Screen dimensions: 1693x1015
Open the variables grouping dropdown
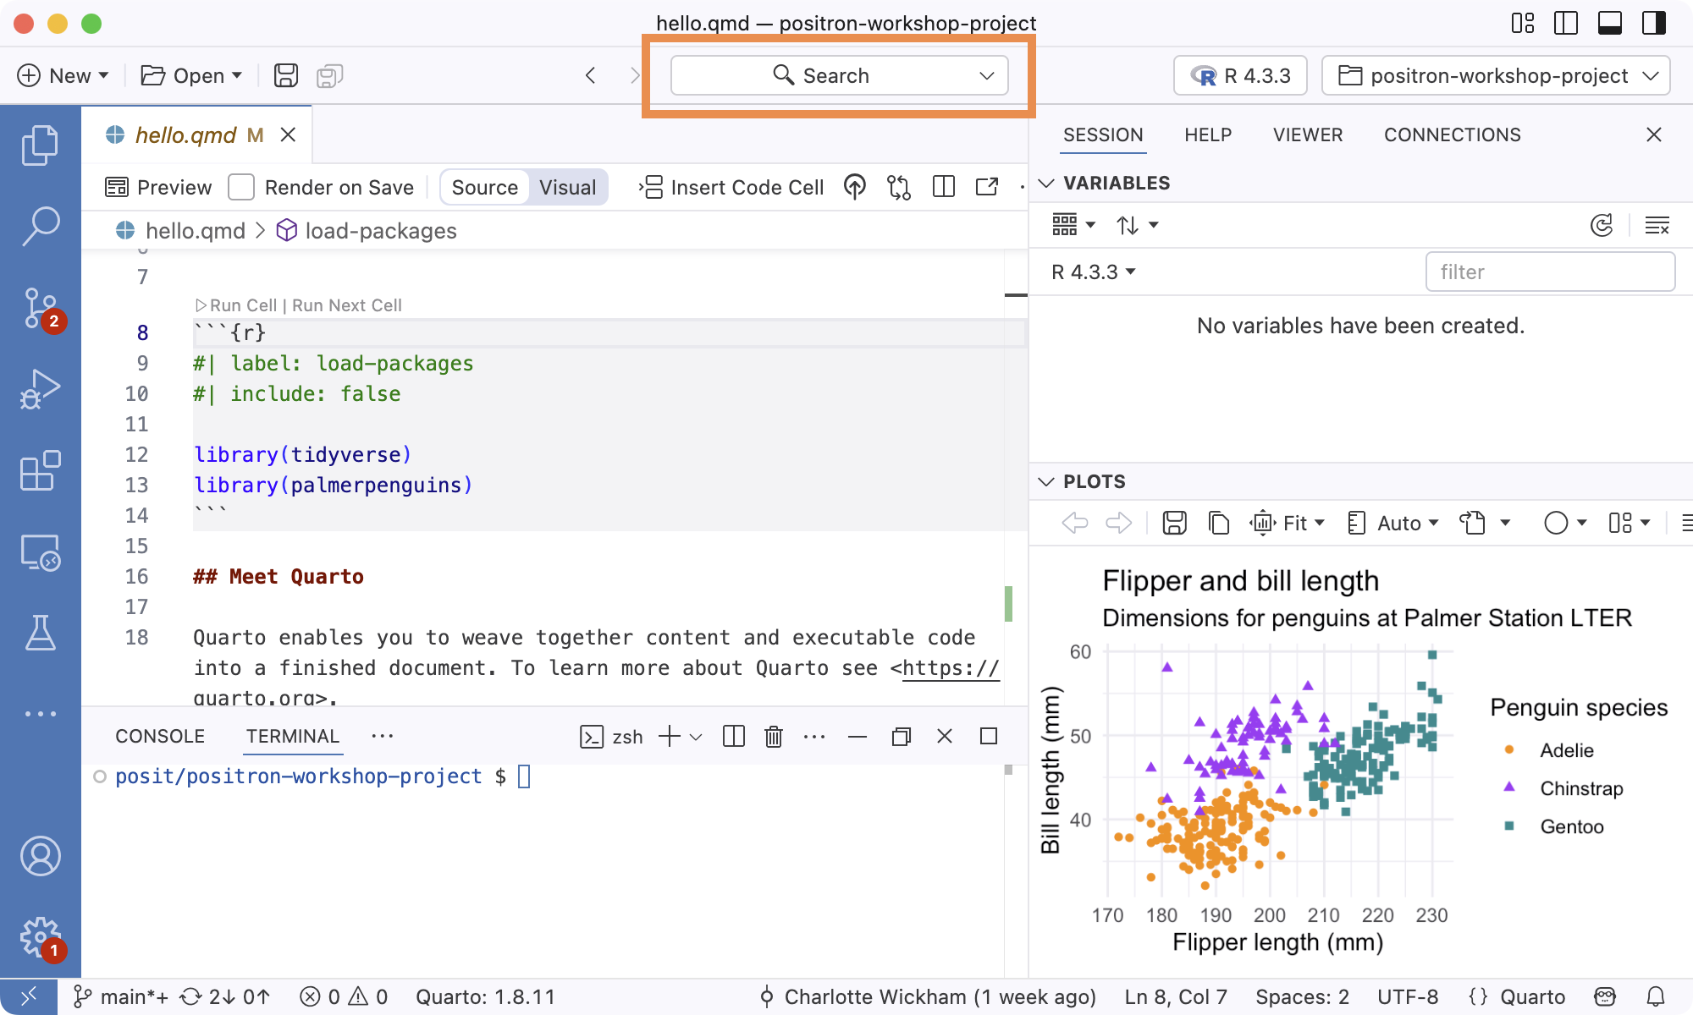point(1074,225)
